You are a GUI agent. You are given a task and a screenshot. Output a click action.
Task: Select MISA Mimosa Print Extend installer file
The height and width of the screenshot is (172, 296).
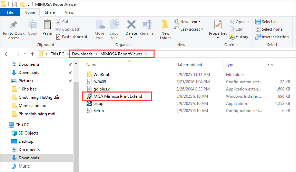118,96
